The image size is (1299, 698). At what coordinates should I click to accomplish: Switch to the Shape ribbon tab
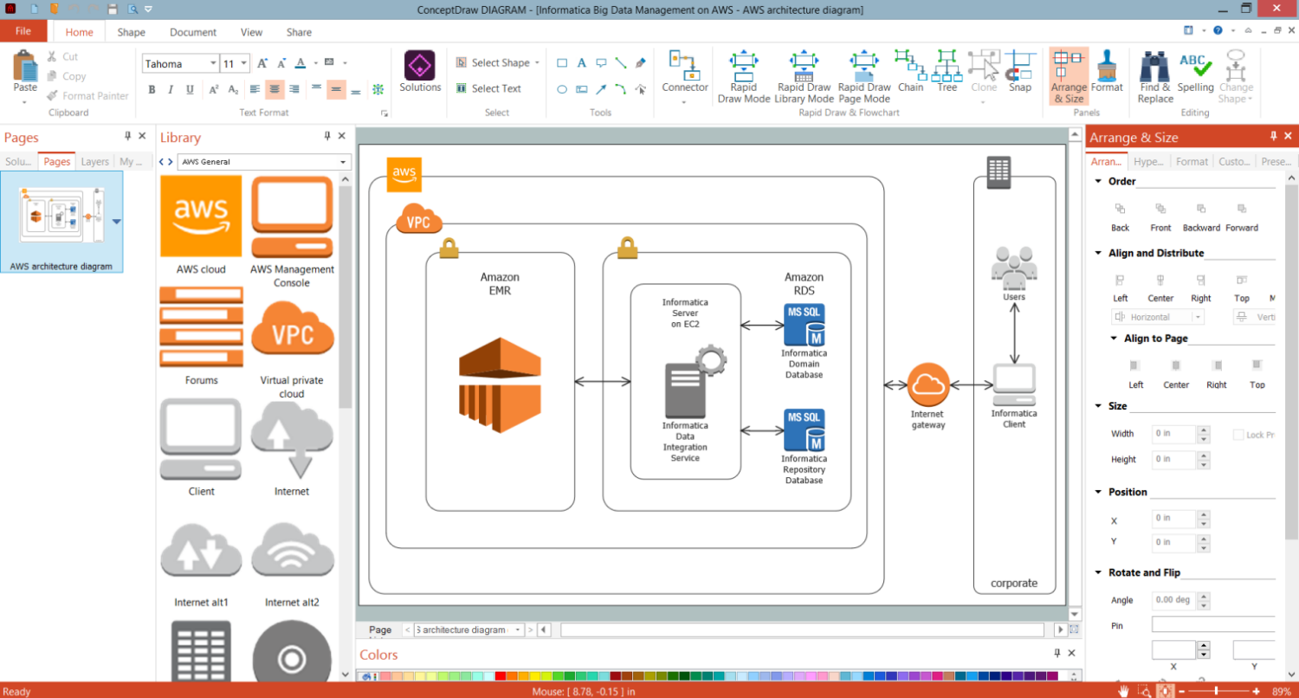[132, 32]
